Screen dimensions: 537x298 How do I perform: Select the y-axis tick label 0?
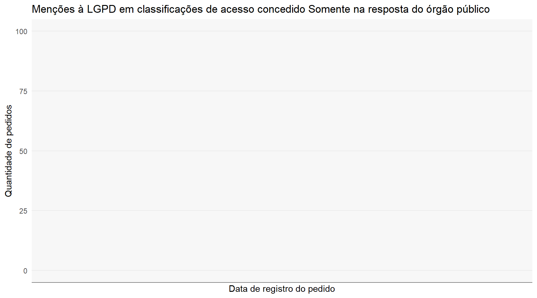point(25,271)
